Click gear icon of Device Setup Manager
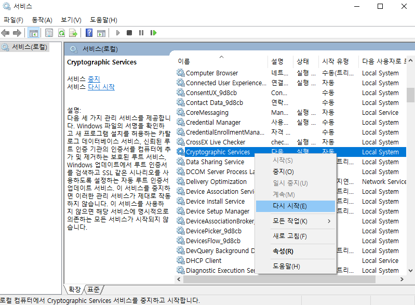This screenshot has height=305, width=415. coord(181,211)
